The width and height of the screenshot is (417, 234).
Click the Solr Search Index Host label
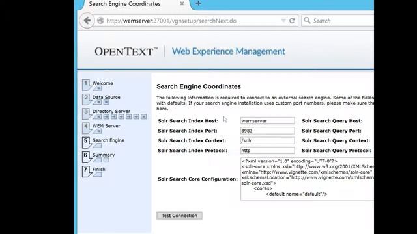[x=188, y=121]
